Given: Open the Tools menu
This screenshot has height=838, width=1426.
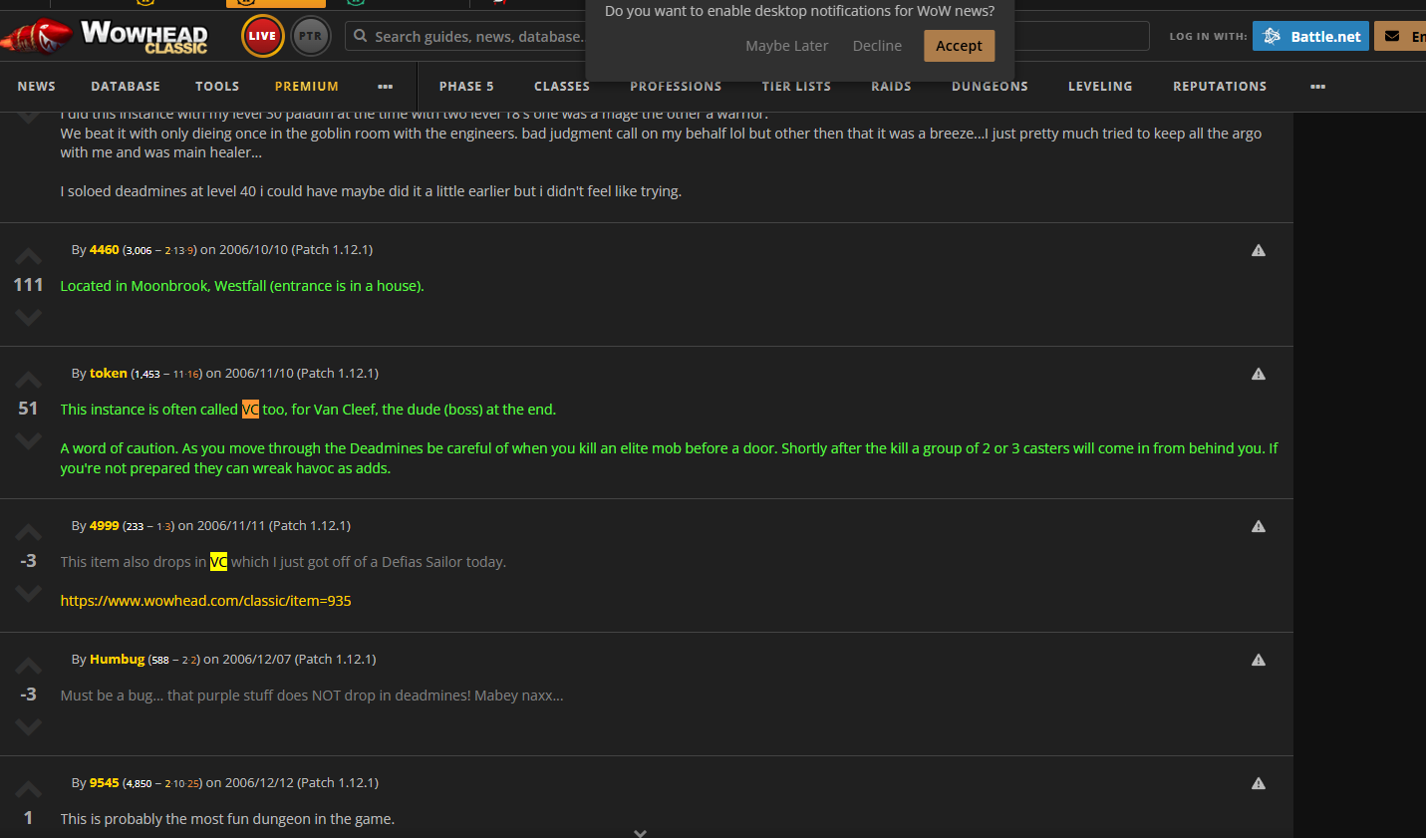Looking at the screenshot, I should click(217, 87).
